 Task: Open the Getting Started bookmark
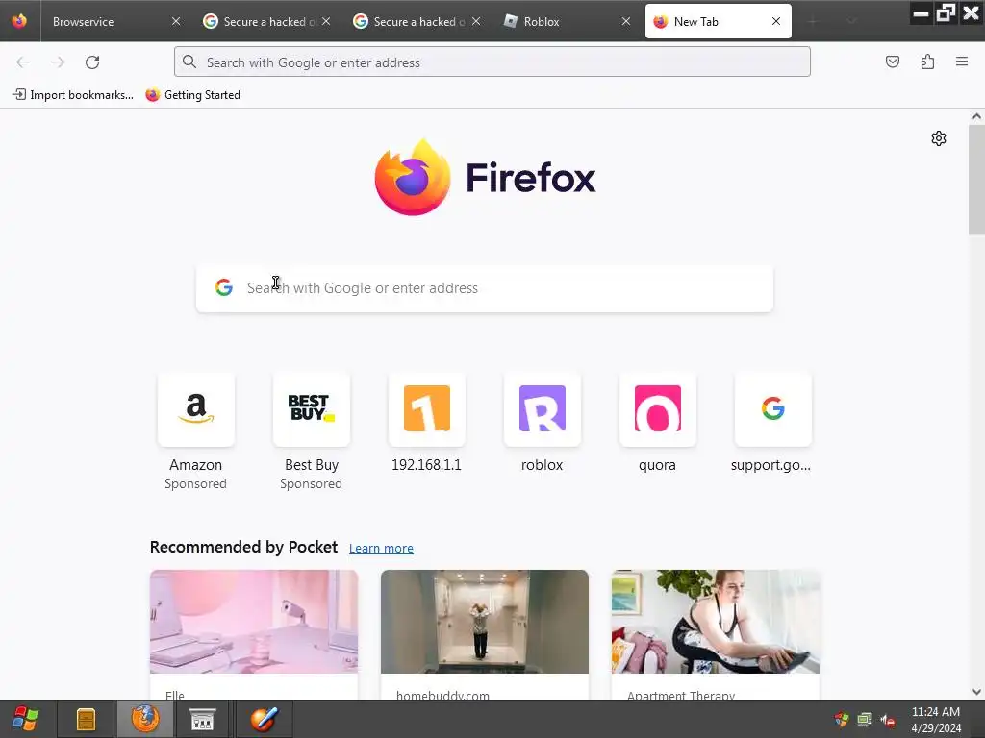coord(192,95)
